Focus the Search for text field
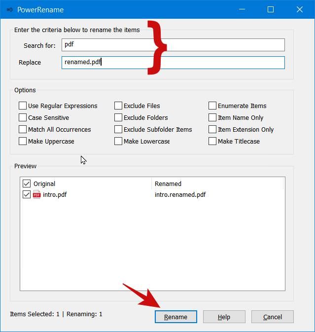The width and height of the screenshot is (315, 332). [173, 45]
